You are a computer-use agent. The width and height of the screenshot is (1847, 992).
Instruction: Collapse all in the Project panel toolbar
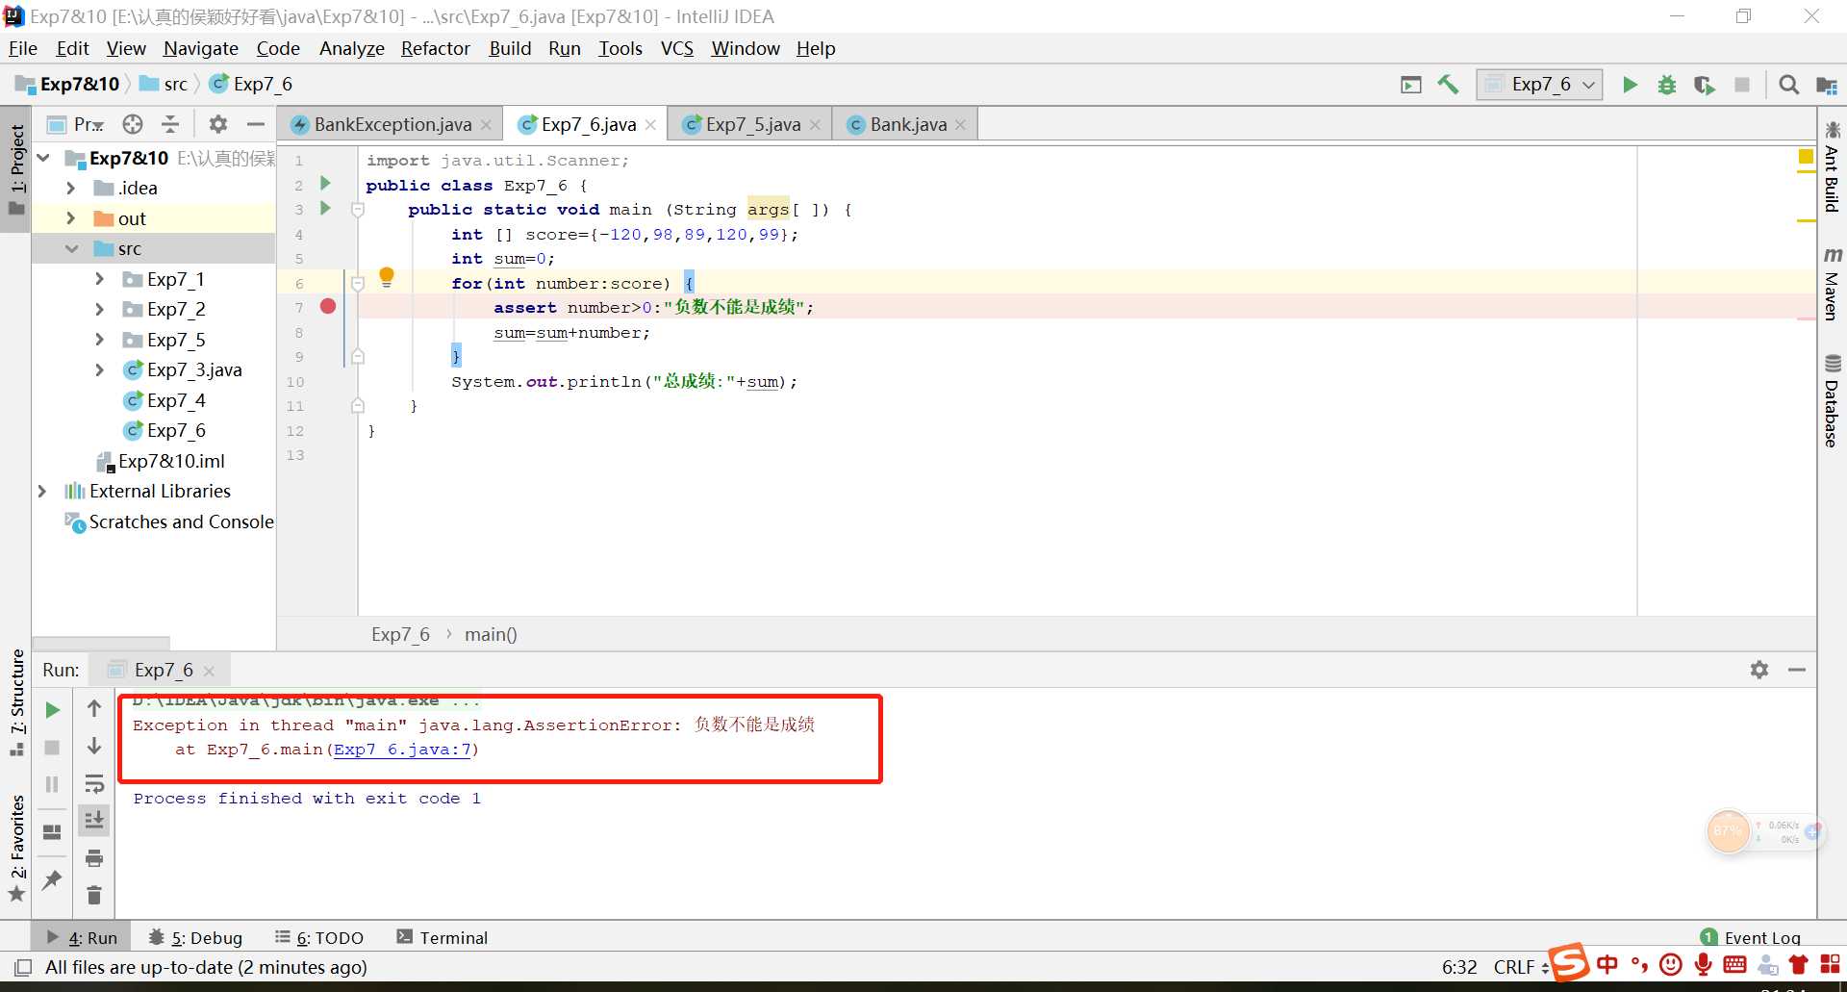pos(170,124)
